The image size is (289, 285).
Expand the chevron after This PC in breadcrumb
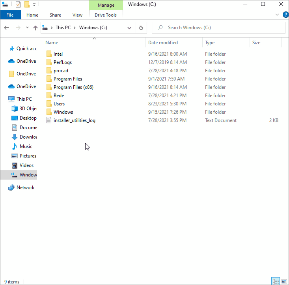click(75, 28)
